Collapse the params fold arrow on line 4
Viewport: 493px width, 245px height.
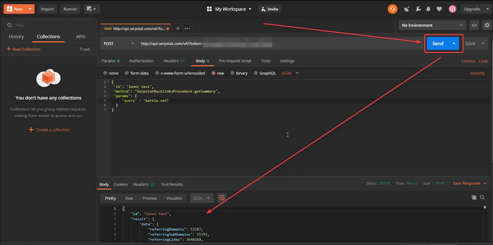108,96
